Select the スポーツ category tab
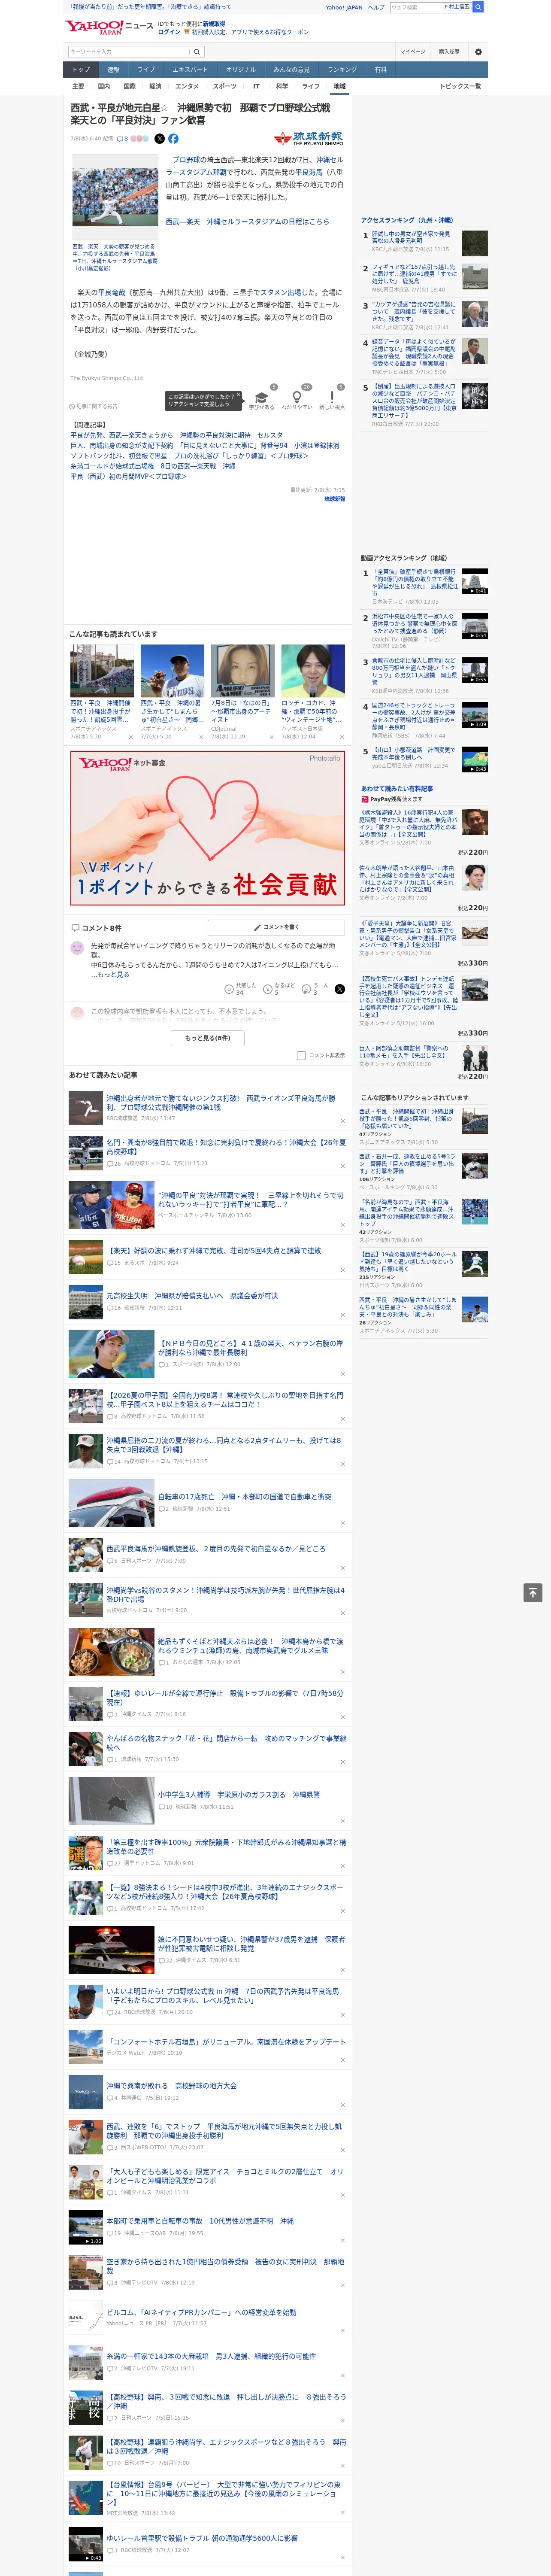Image resolution: width=551 pixels, height=2576 pixels. 225,86
